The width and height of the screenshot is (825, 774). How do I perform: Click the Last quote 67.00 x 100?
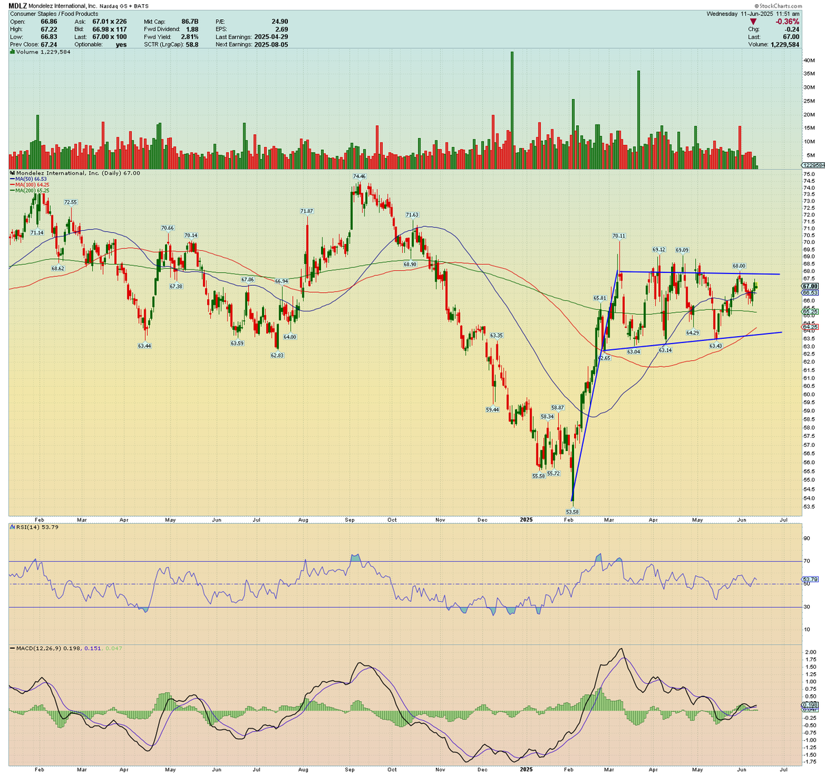coord(109,37)
